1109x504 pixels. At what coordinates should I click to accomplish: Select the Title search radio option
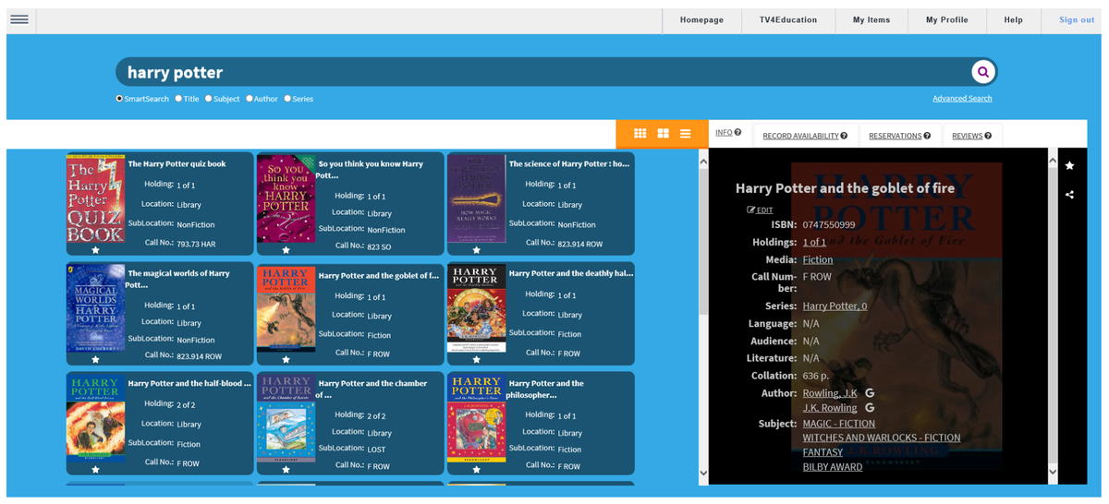pos(178,99)
